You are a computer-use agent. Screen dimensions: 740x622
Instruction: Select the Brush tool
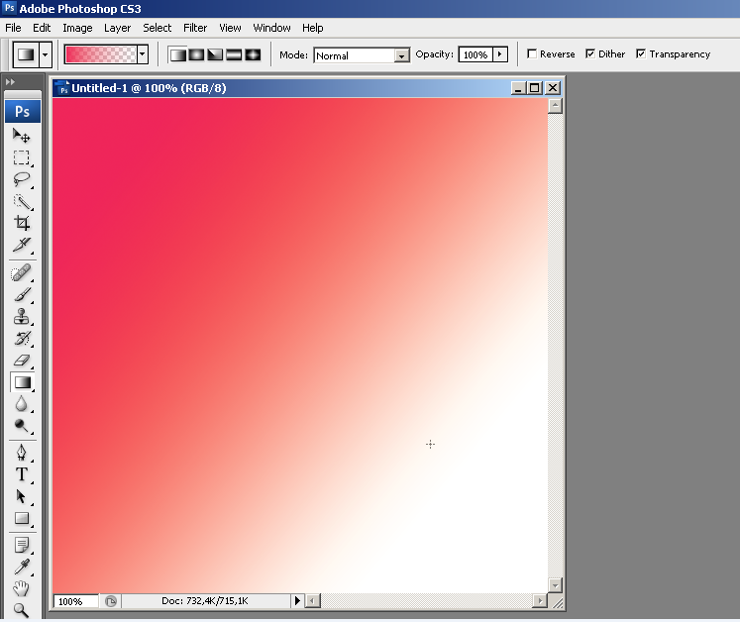tap(22, 295)
